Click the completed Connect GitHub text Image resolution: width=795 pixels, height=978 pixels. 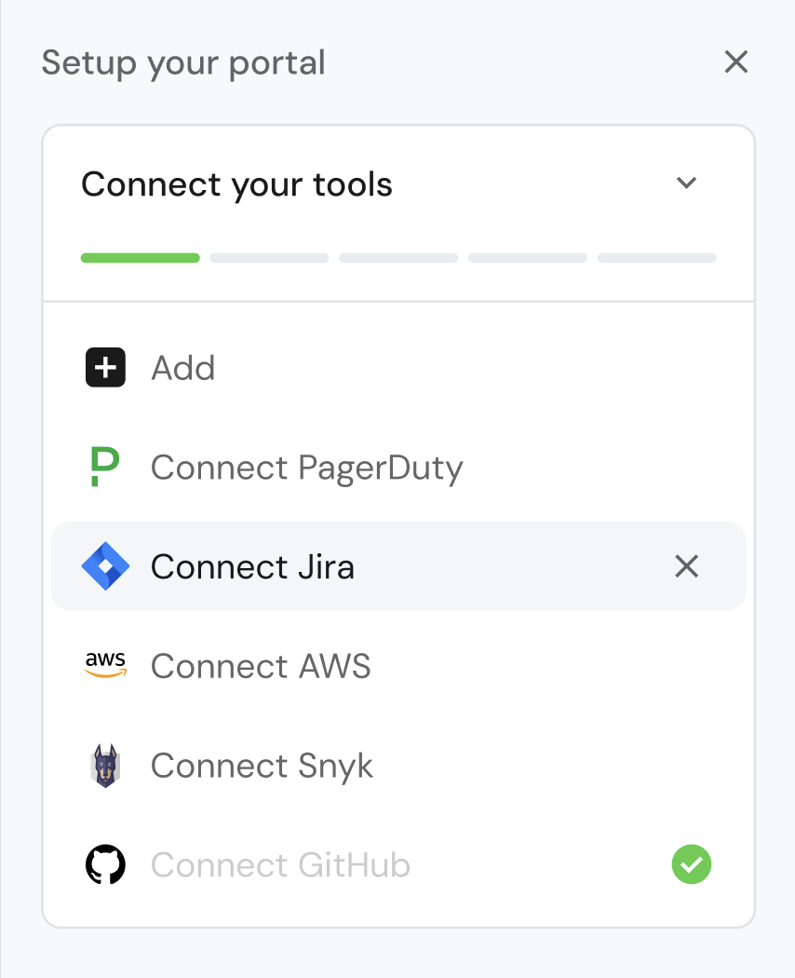(x=280, y=865)
